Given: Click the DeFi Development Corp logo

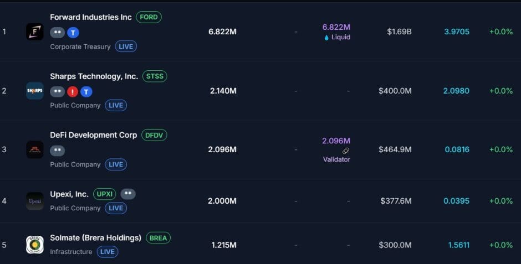Looking at the screenshot, I should coord(34,149).
